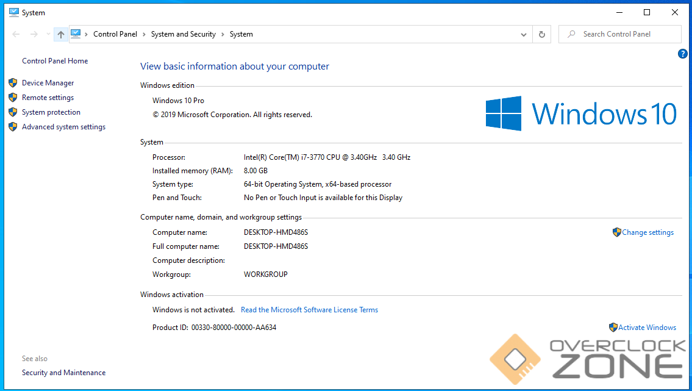692x391 pixels.
Task: Go up one level with up arrow
Action: coord(60,35)
